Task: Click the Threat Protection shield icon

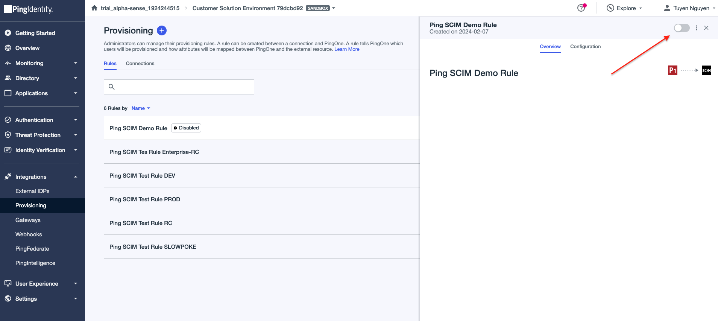Action: (8, 135)
